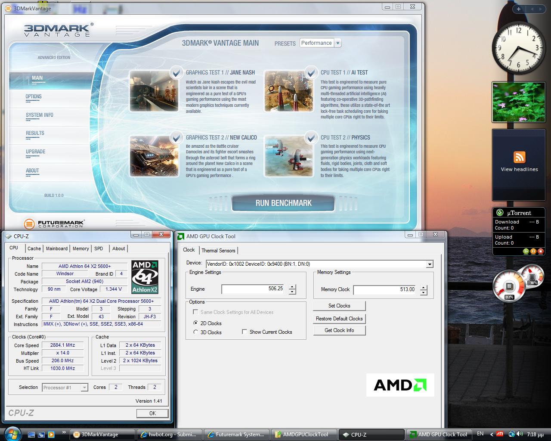Click View headlines in feed gadget
551x441 pixels.
point(519,169)
